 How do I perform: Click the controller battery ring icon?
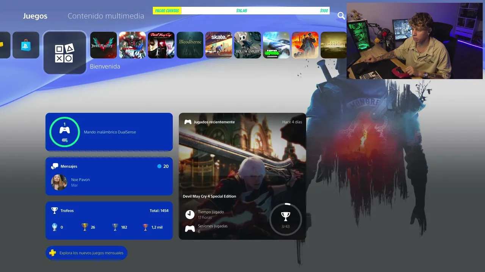coord(64,132)
